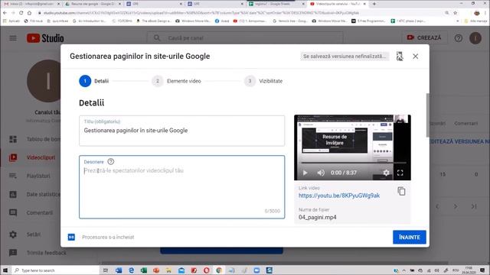This screenshot has width=490, height=275.
Task: Open the video preview settings gear
Action: [x=386, y=173]
